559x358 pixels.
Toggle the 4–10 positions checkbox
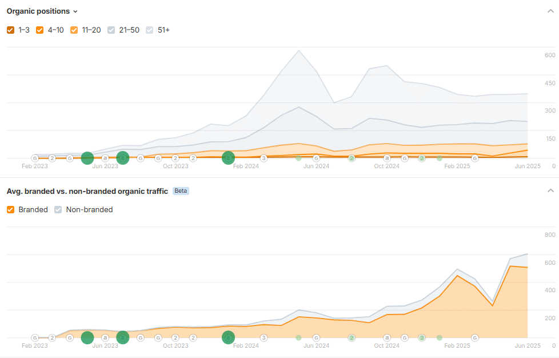(x=40, y=30)
